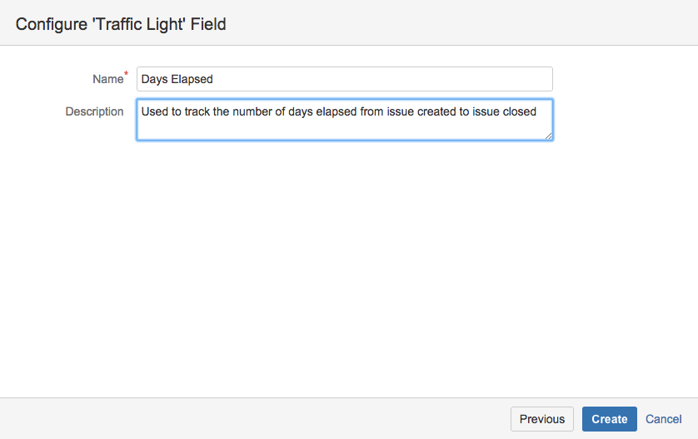The height and width of the screenshot is (439, 698).
Task: Click the "Configure 'Traffic Light' Field" dialog title
Action: click(121, 24)
